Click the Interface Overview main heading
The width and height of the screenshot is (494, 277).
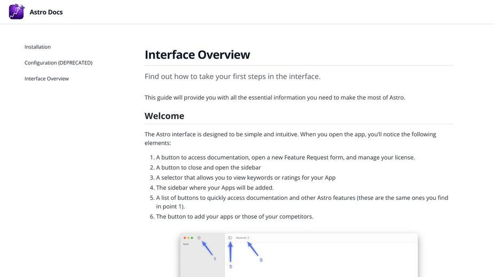[197, 55]
